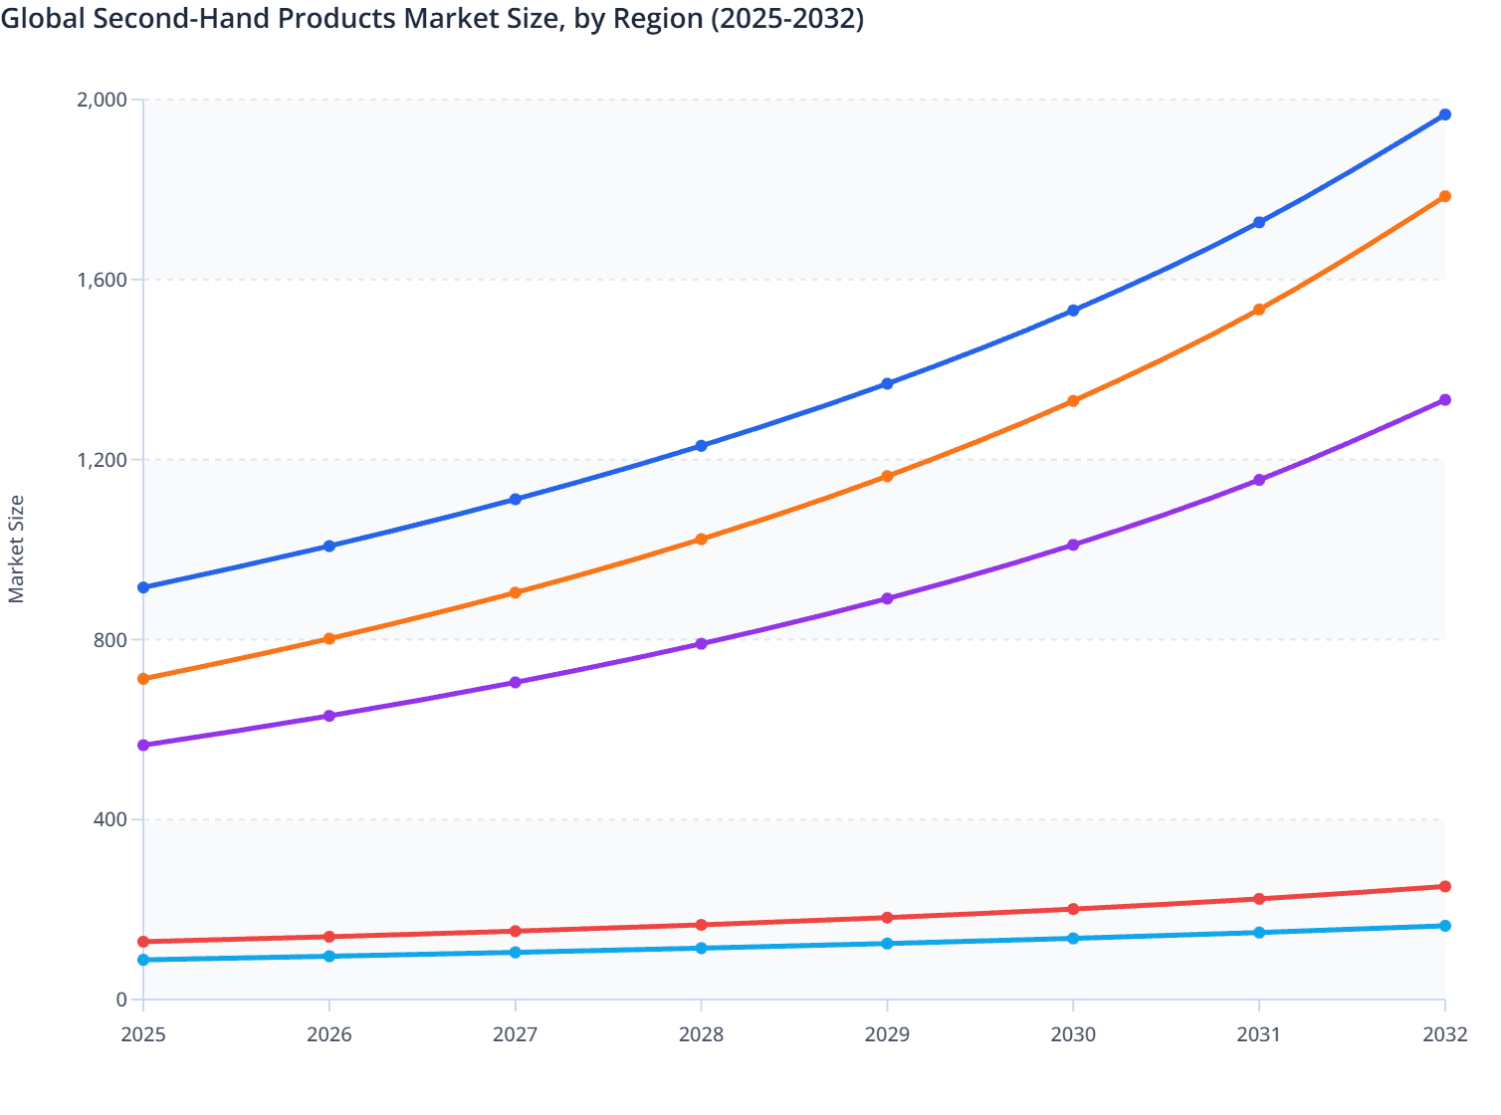The height and width of the screenshot is (1115, 1501).
Task: Select the light-blue line's 2032 data point
Action: (x=1444, y=924)
